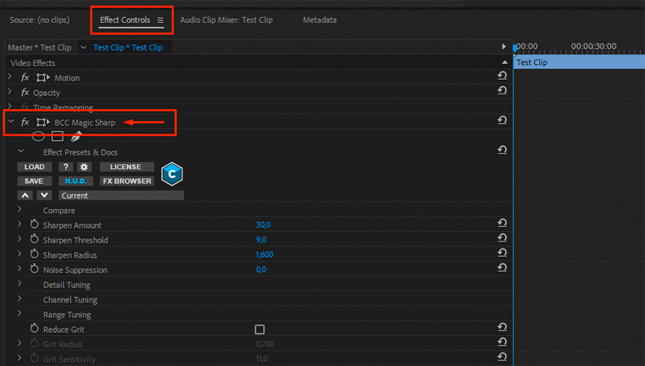The width and height of the screenshot is (645, 366).
Task: Open the Metadata tab
Action: point(319,20)
